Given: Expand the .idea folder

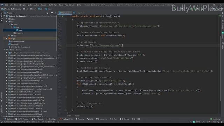Looking at the screenshot, I should pos(7,19).
